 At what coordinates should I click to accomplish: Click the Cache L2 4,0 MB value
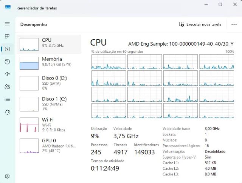210,169
